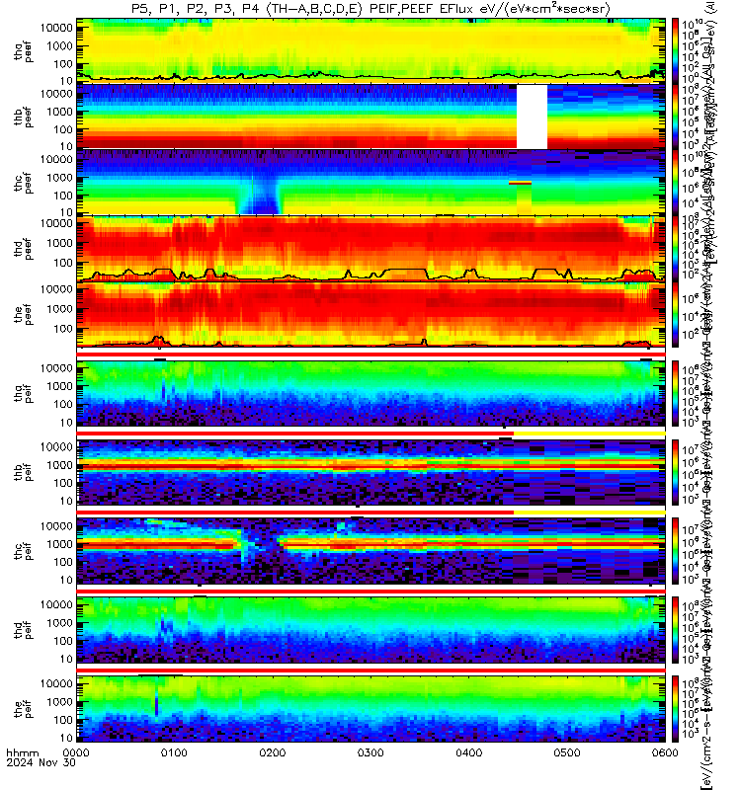
Task: Select the 'thd peif' panel label
Action: click(x=23, y=630)
